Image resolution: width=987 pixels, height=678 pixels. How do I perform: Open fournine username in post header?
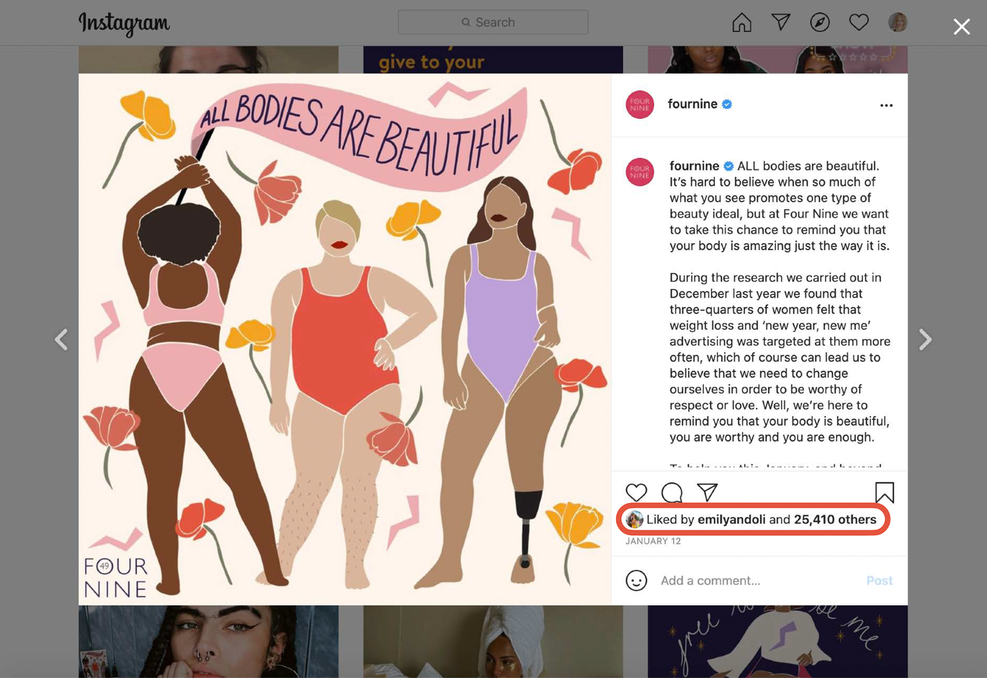692,104
